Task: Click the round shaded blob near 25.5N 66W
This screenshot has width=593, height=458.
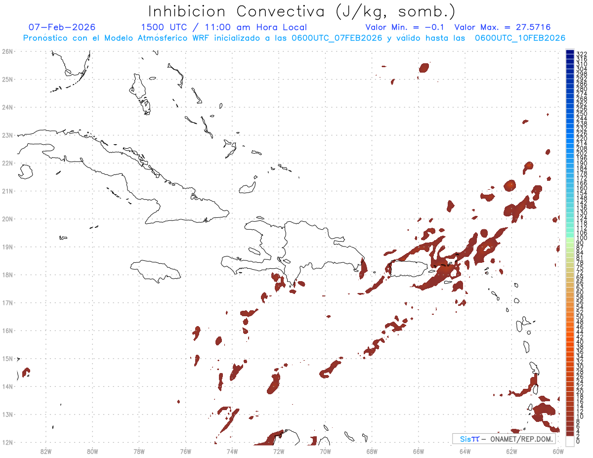Action: click(x=424, y=68)
